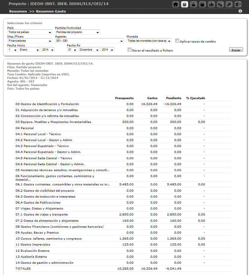Select row 05 Asistencias técnicas, estudios

(123, 170)
